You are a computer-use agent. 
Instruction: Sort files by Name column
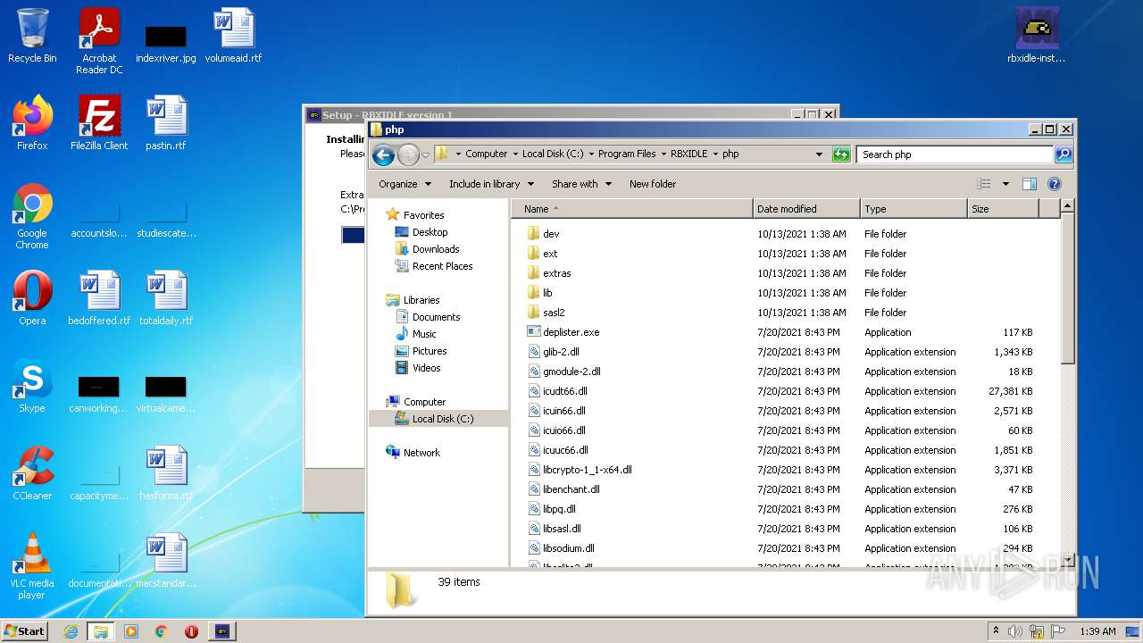tap(632, 209)
